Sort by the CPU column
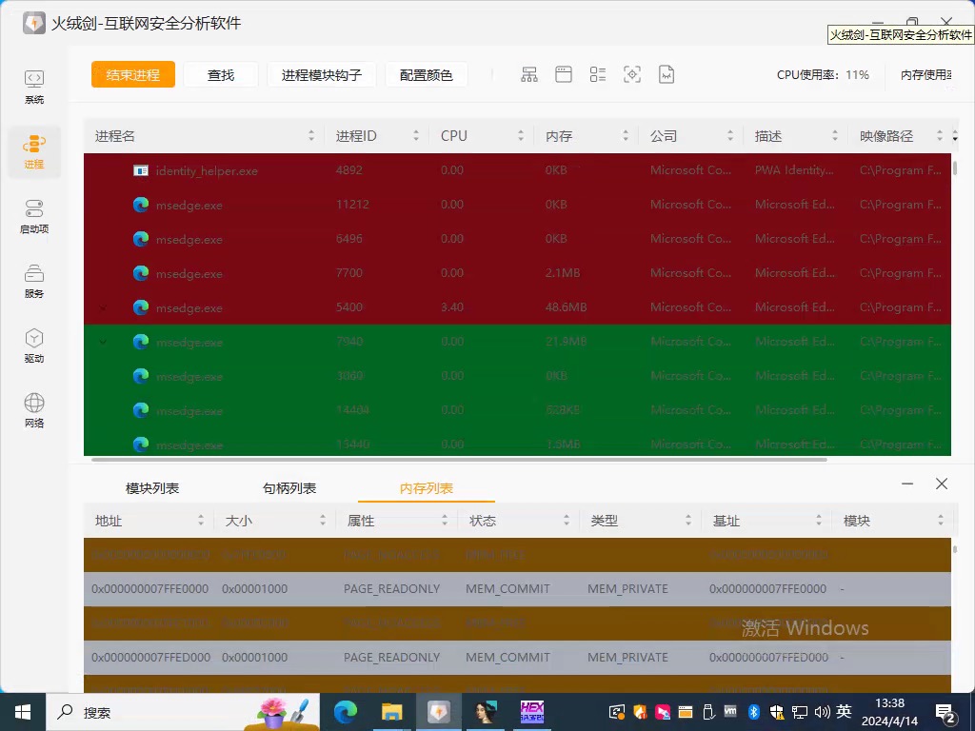975x731 pixels. coord(482,136)
